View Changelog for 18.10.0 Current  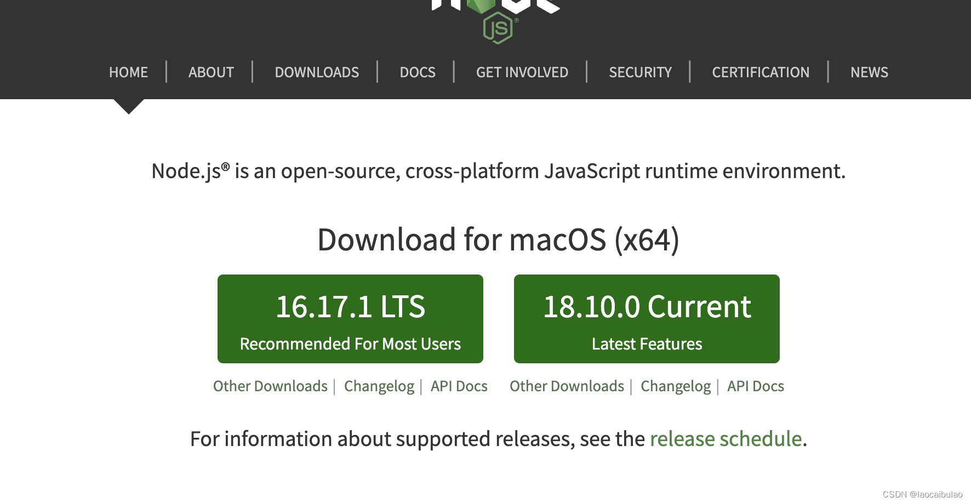[676, 386]
